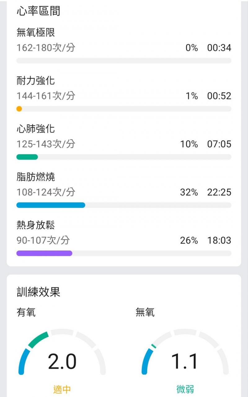This screenshot has width=248, height=397.
Task: Tap the 144-161次/分 heart rate range
Action: coord(46,96)
